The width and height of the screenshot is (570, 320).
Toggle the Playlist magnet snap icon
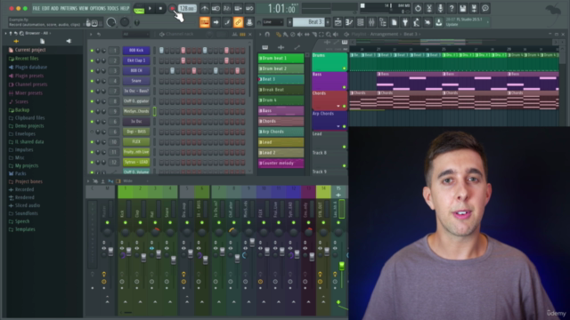click(x=267, y=35)
